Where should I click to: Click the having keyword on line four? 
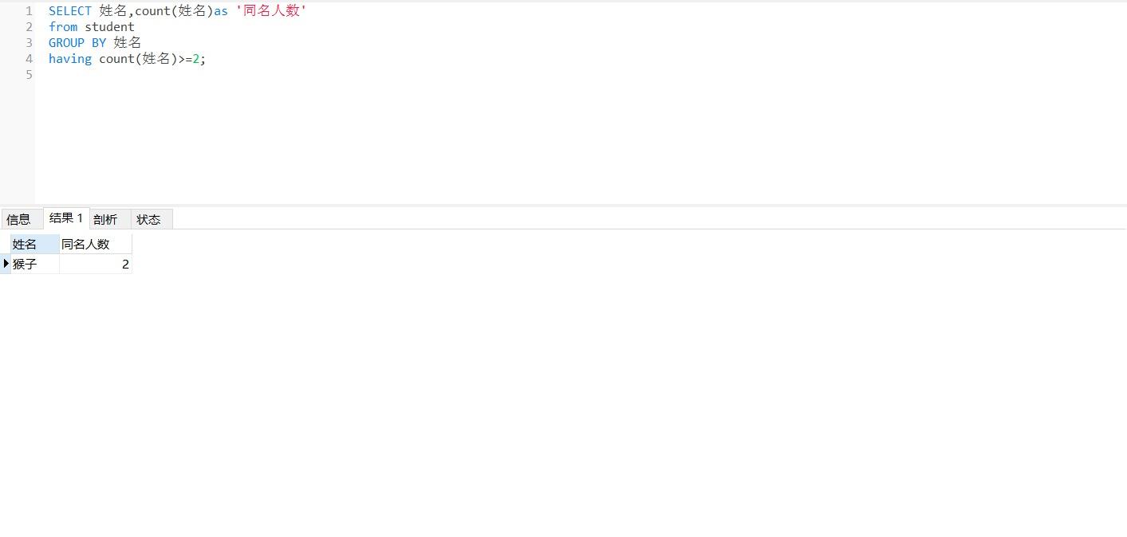click(70, 59)
